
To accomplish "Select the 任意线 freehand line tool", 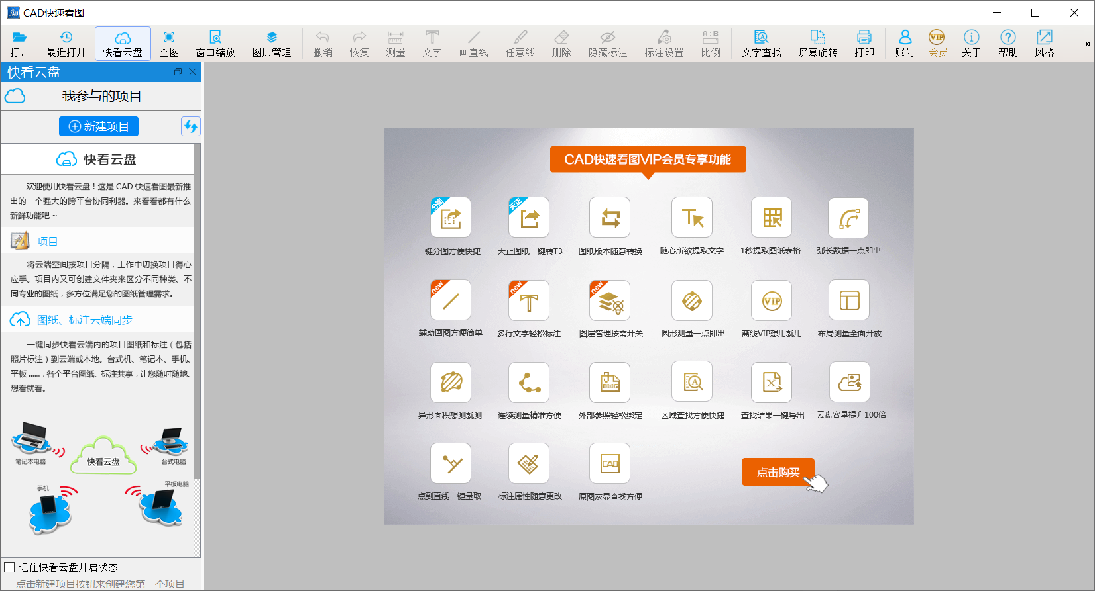I will click(x=520, y=44).
